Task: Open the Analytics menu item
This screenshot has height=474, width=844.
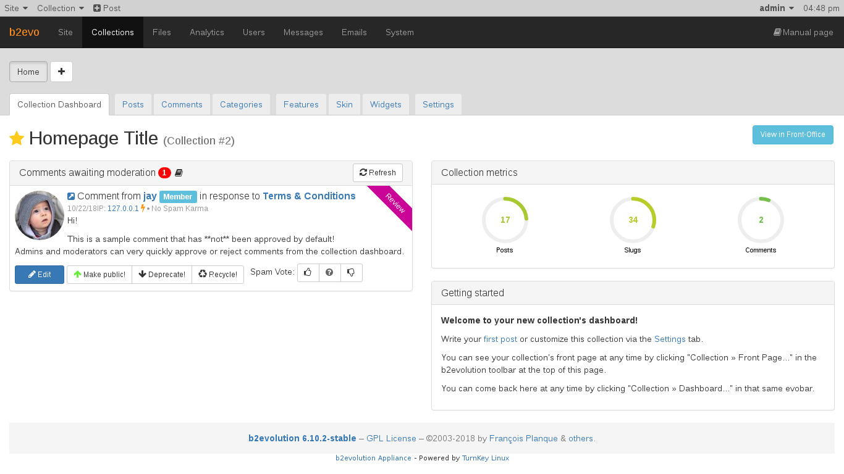Action: 207,32
